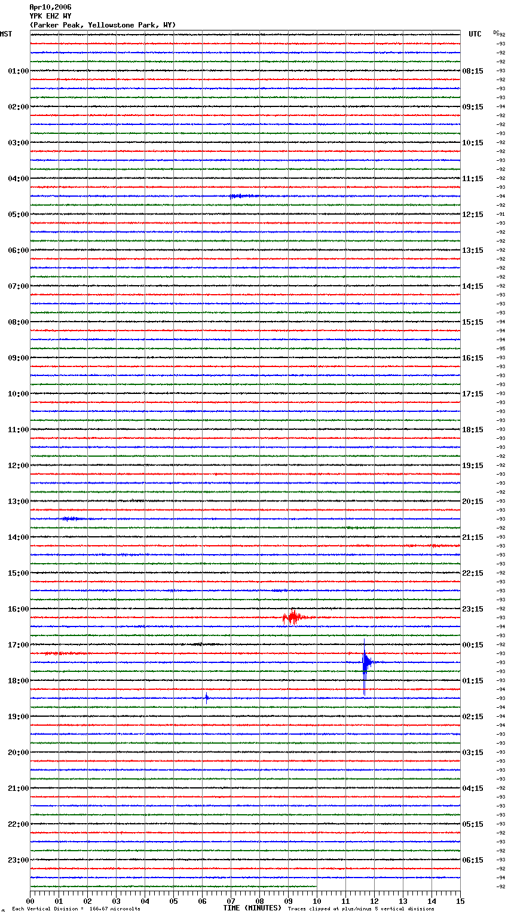This screenshot has width=508, height=917.
Task: Select the 07:00 MST hour label
Action: pos(18,286)
